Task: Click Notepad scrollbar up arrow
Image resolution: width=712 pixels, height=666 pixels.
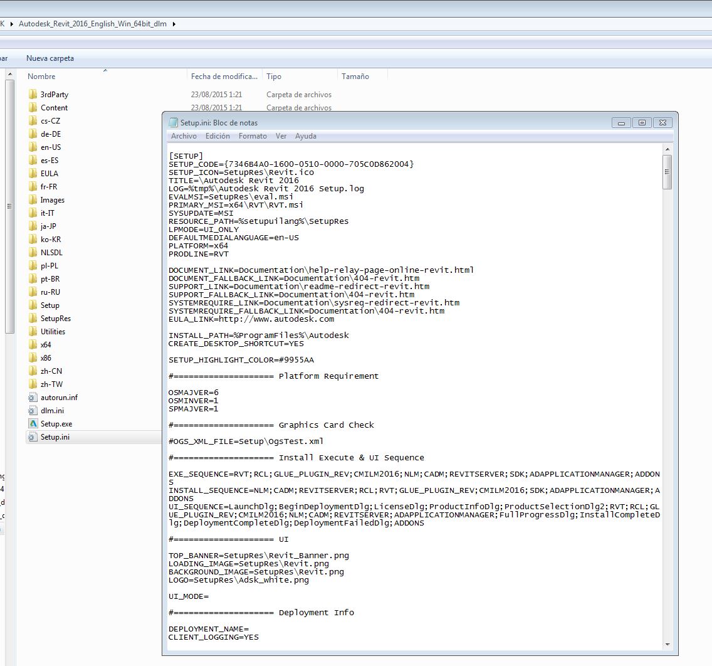Action: coord(667,149)
